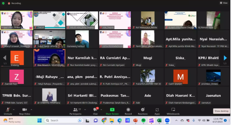Open Zoom Apps
This screenshot has height=125, width=231.
pyautogui.click(x=157, y=111)
